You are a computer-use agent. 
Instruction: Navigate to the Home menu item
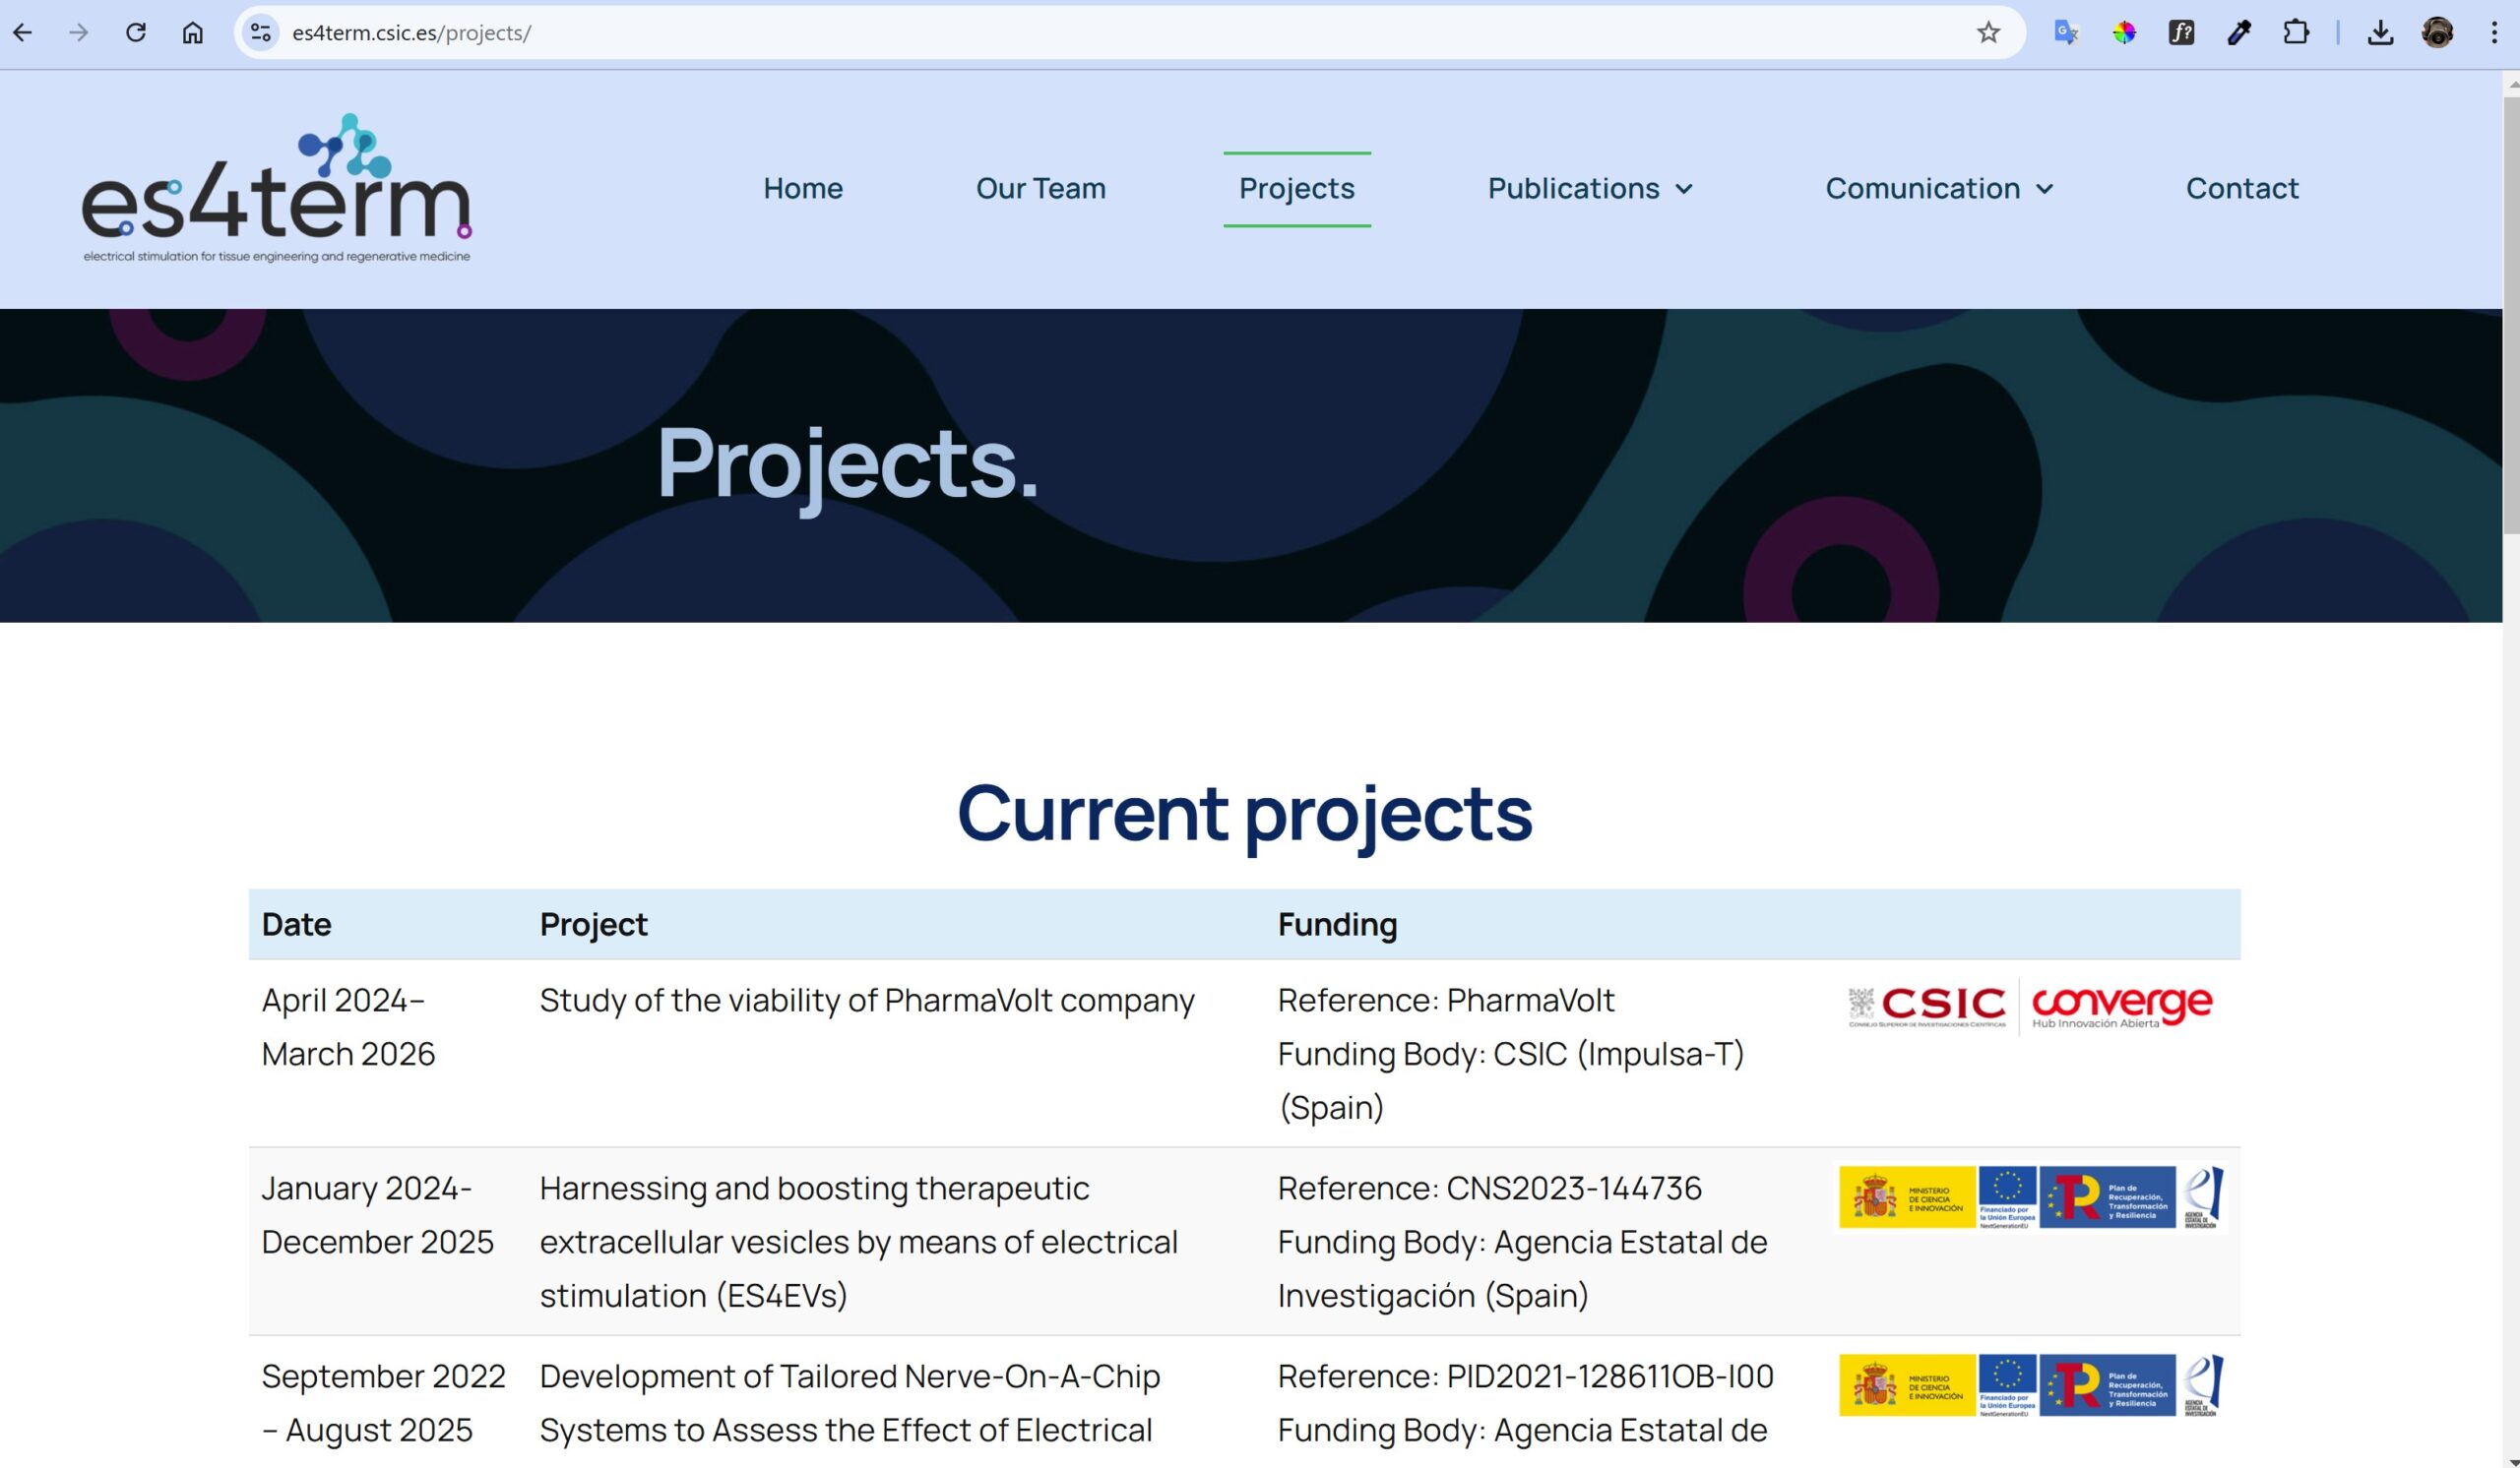coord(803,188)
